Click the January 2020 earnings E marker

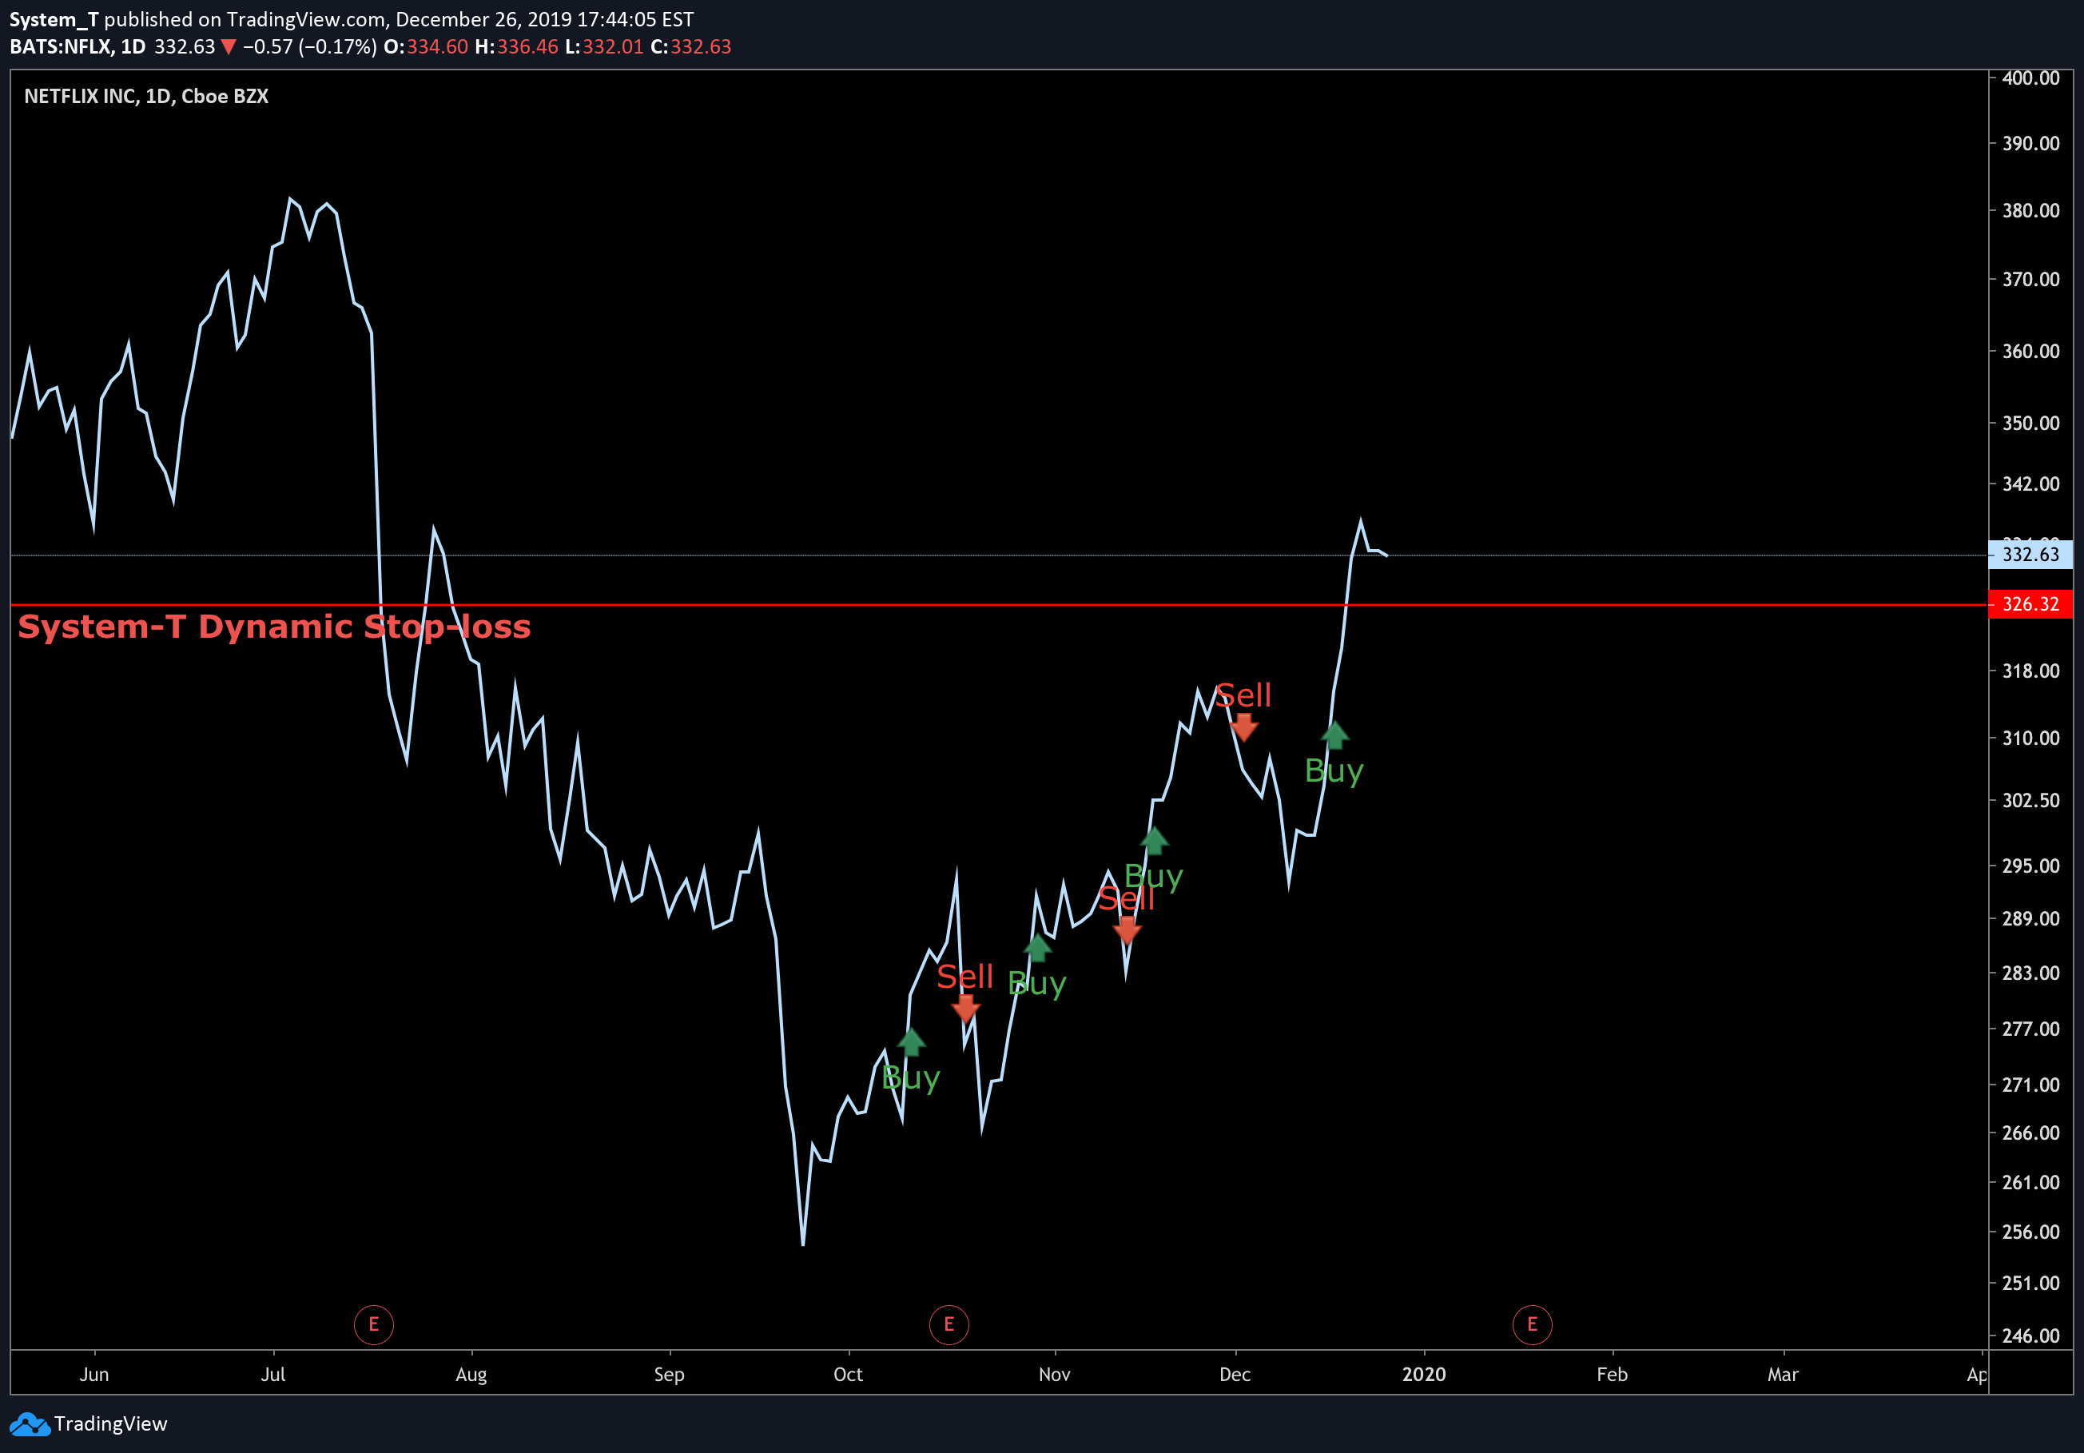click(x=1532, y=1324)
